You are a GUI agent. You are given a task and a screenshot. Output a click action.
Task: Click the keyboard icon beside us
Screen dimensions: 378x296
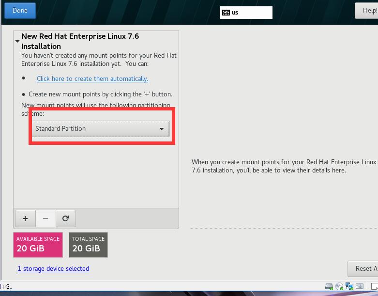point(226,13)
